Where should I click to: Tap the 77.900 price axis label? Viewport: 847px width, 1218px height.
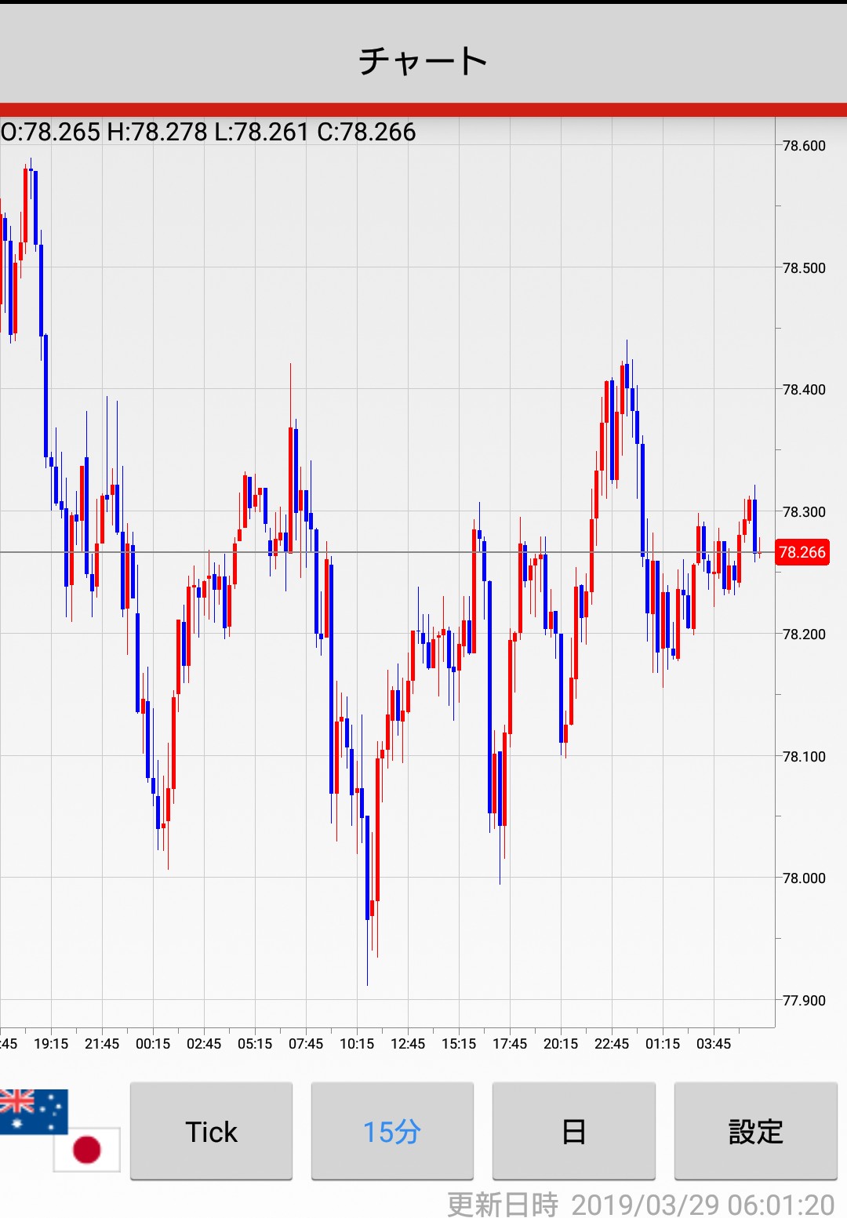(804, 1001)
